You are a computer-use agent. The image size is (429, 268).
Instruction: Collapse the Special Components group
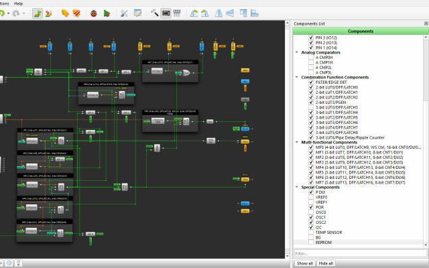296,187
